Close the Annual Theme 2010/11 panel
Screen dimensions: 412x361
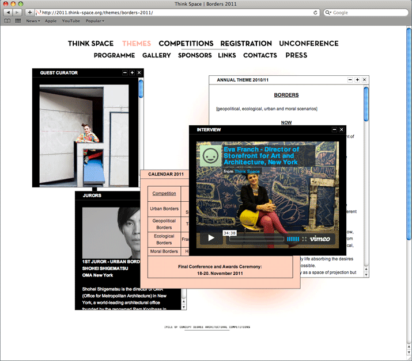[364, 80]
